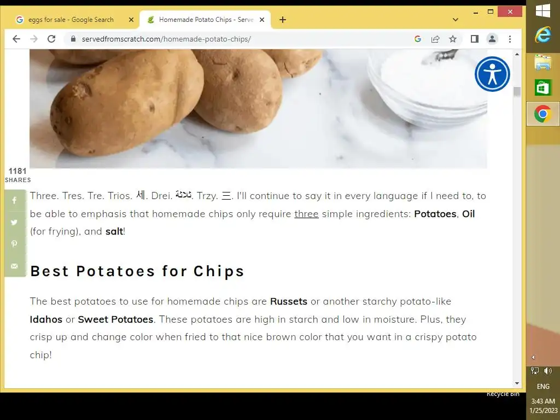Image resolution: width=560 pixels, height=420 pixels.
Task: Switch to eggs for sale Google tab
Action: click(72, 20)
